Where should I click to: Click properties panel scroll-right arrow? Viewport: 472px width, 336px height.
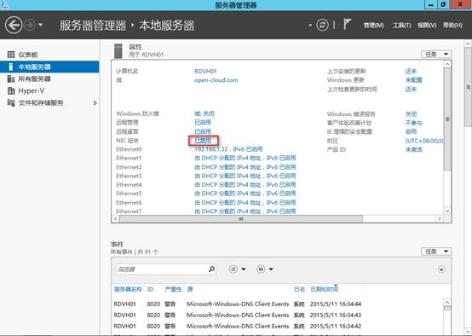440,219
